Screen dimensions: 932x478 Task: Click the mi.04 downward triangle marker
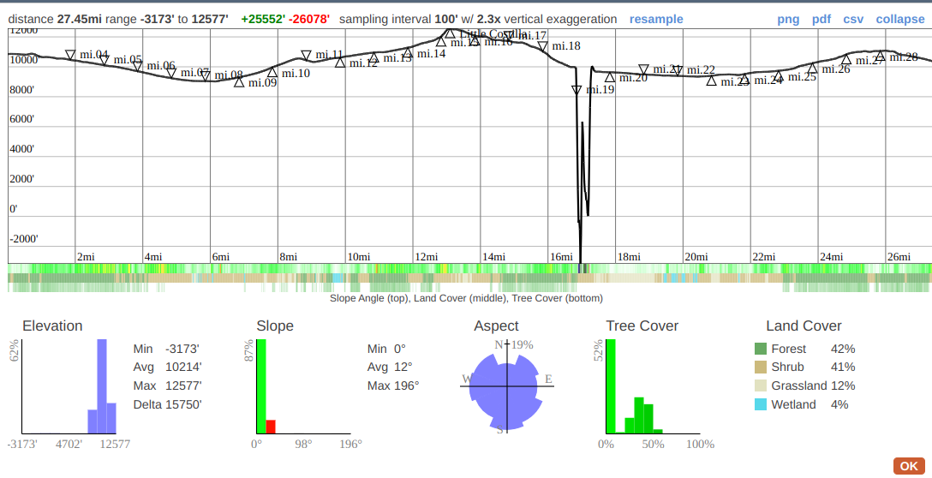[x=70, y=55]
